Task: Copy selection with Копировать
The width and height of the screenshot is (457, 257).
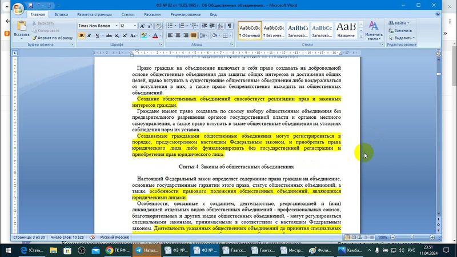Action: point(46,30)
